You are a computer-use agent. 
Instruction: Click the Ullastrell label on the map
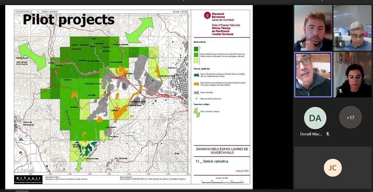(x=123, y=158)
